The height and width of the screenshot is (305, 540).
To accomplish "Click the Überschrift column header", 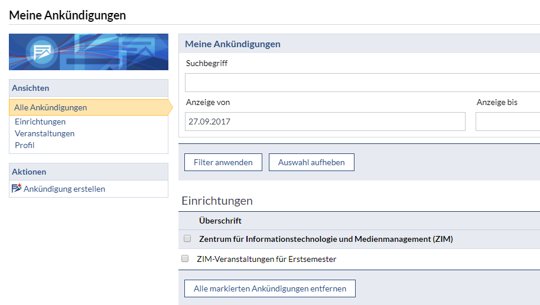I will [x=220, y=221].
